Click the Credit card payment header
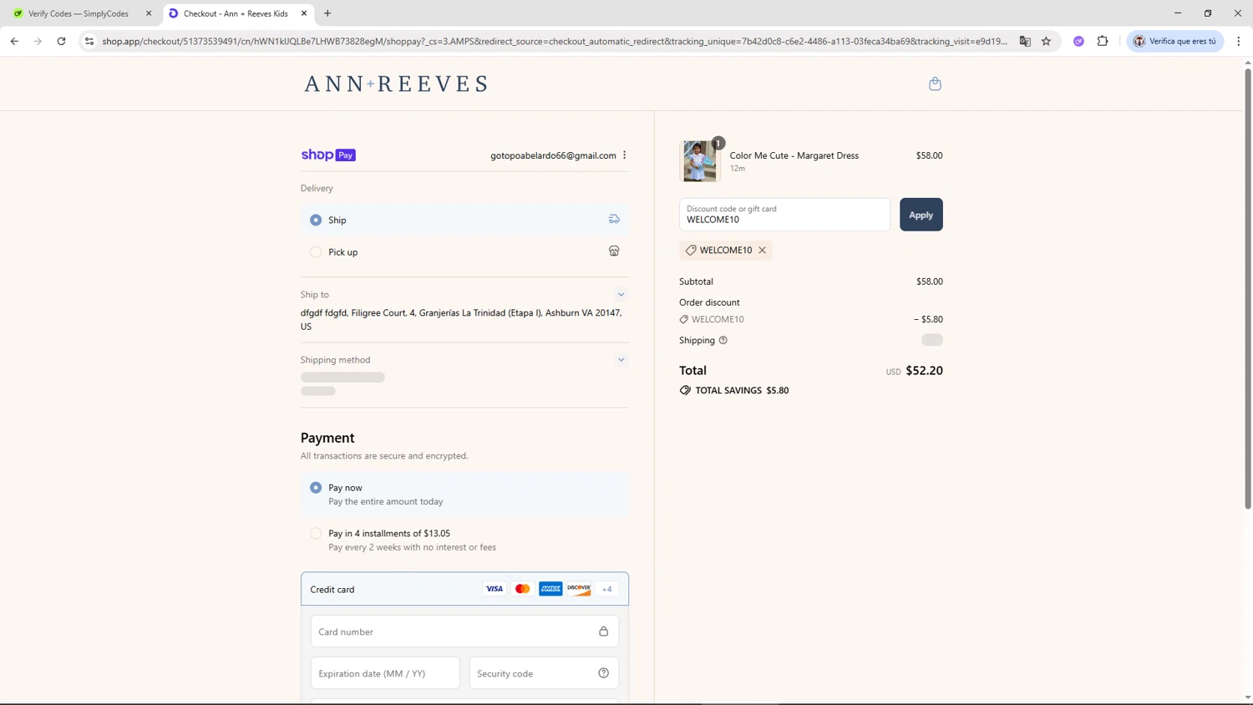The width and height of the screenshot is (1253, 705). (x=464, y=589)
